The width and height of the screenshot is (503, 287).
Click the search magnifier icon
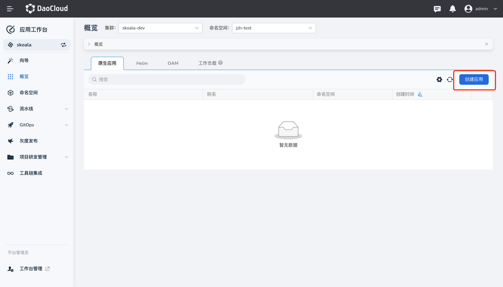tap(94, 80)
